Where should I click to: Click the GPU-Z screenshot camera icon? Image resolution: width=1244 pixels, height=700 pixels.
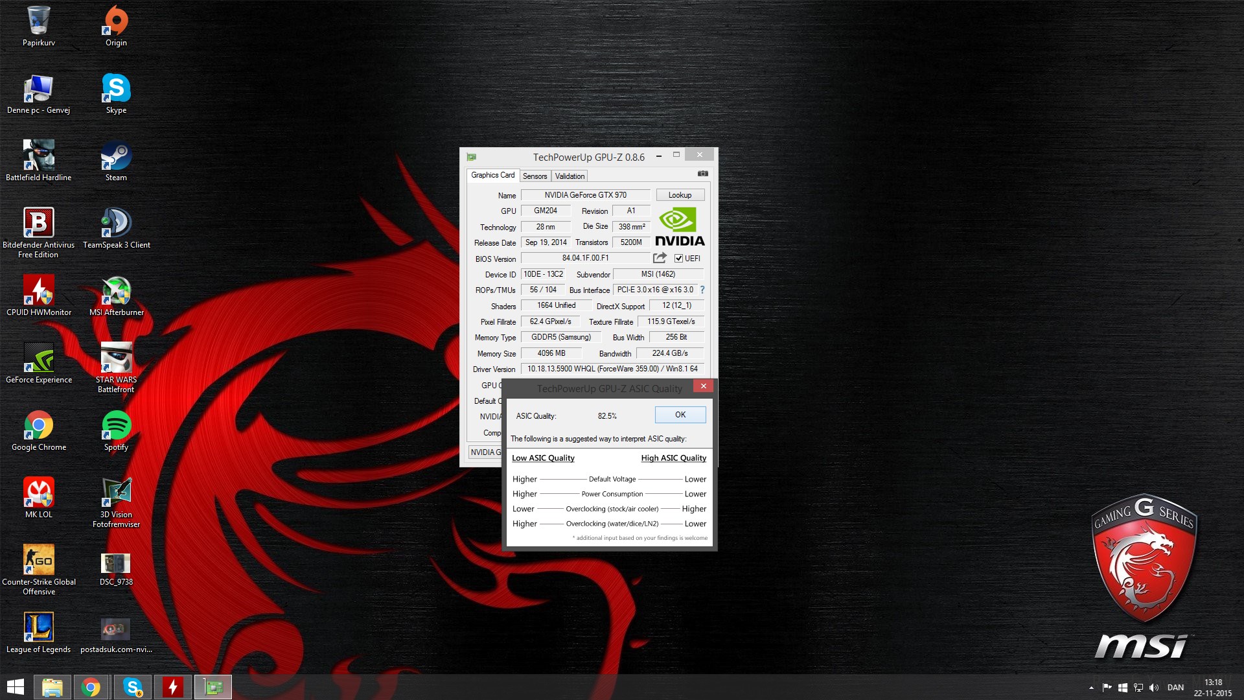pyautogui.click(x=703, y=174)
